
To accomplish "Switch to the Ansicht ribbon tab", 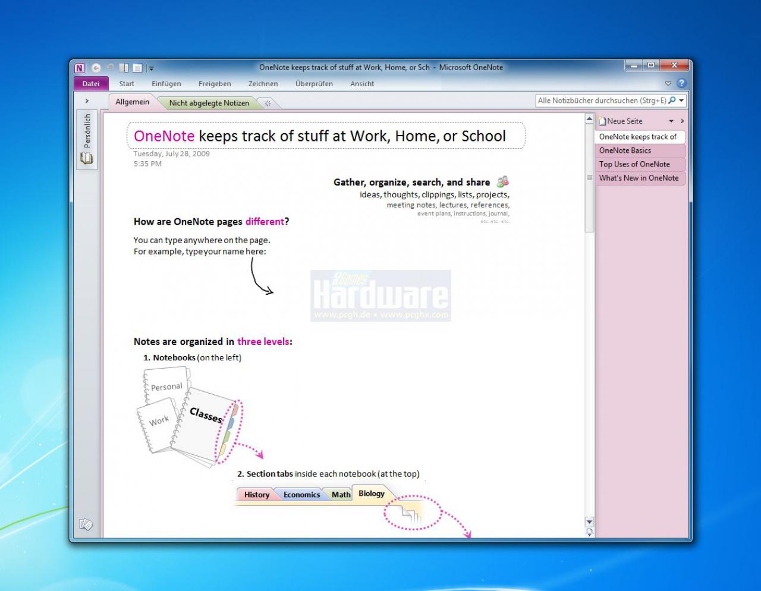I will (x=362, y=84).
